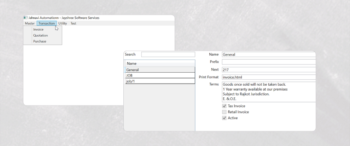Click the Search input field

coord(168,55)
